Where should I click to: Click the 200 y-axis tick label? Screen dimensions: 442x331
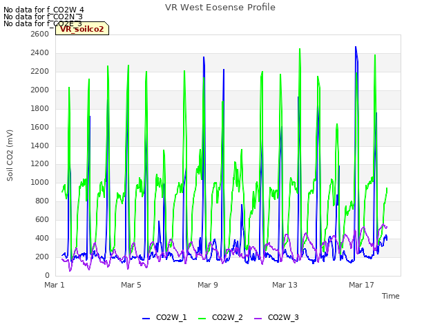42,257
